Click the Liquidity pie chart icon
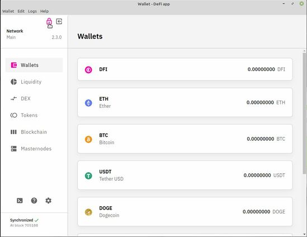 (x=14, y=82)
